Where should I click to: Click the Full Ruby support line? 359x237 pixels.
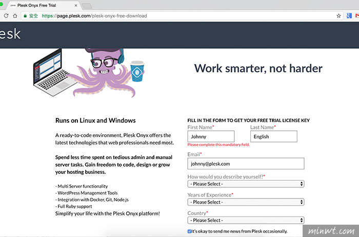74,206
